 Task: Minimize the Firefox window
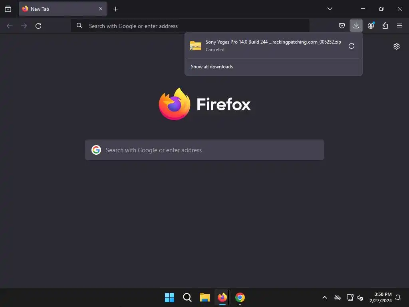[363, 9]
